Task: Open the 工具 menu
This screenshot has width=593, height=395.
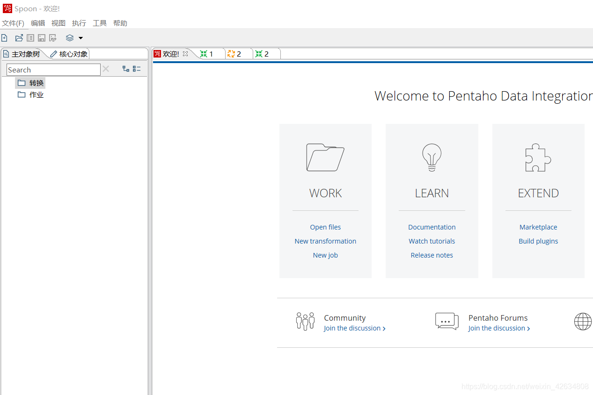Action: [100, 23]
